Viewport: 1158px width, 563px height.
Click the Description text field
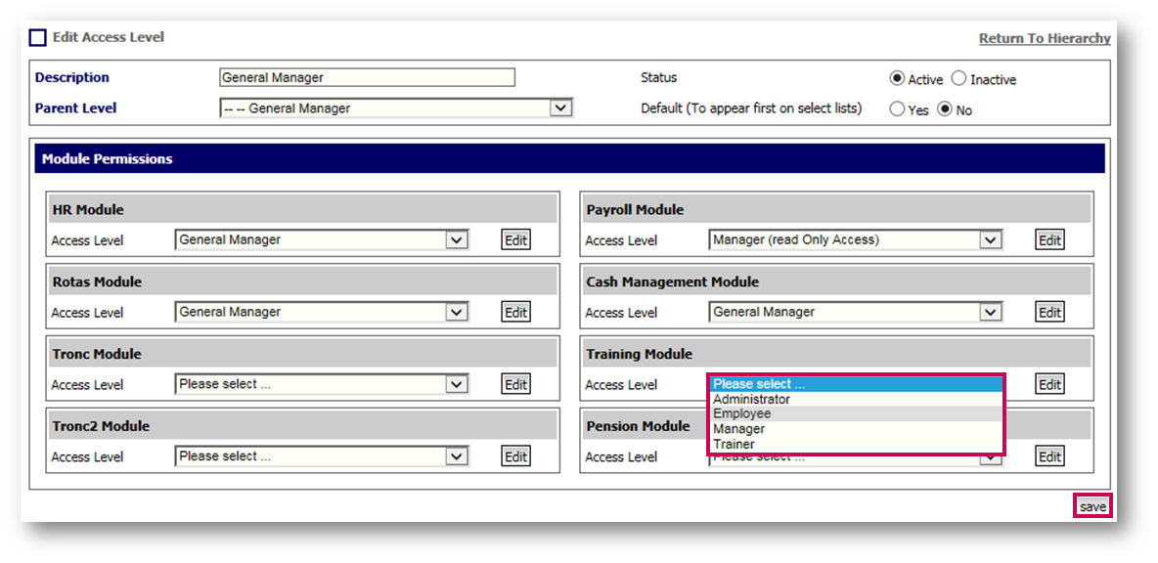click(367, 78)
